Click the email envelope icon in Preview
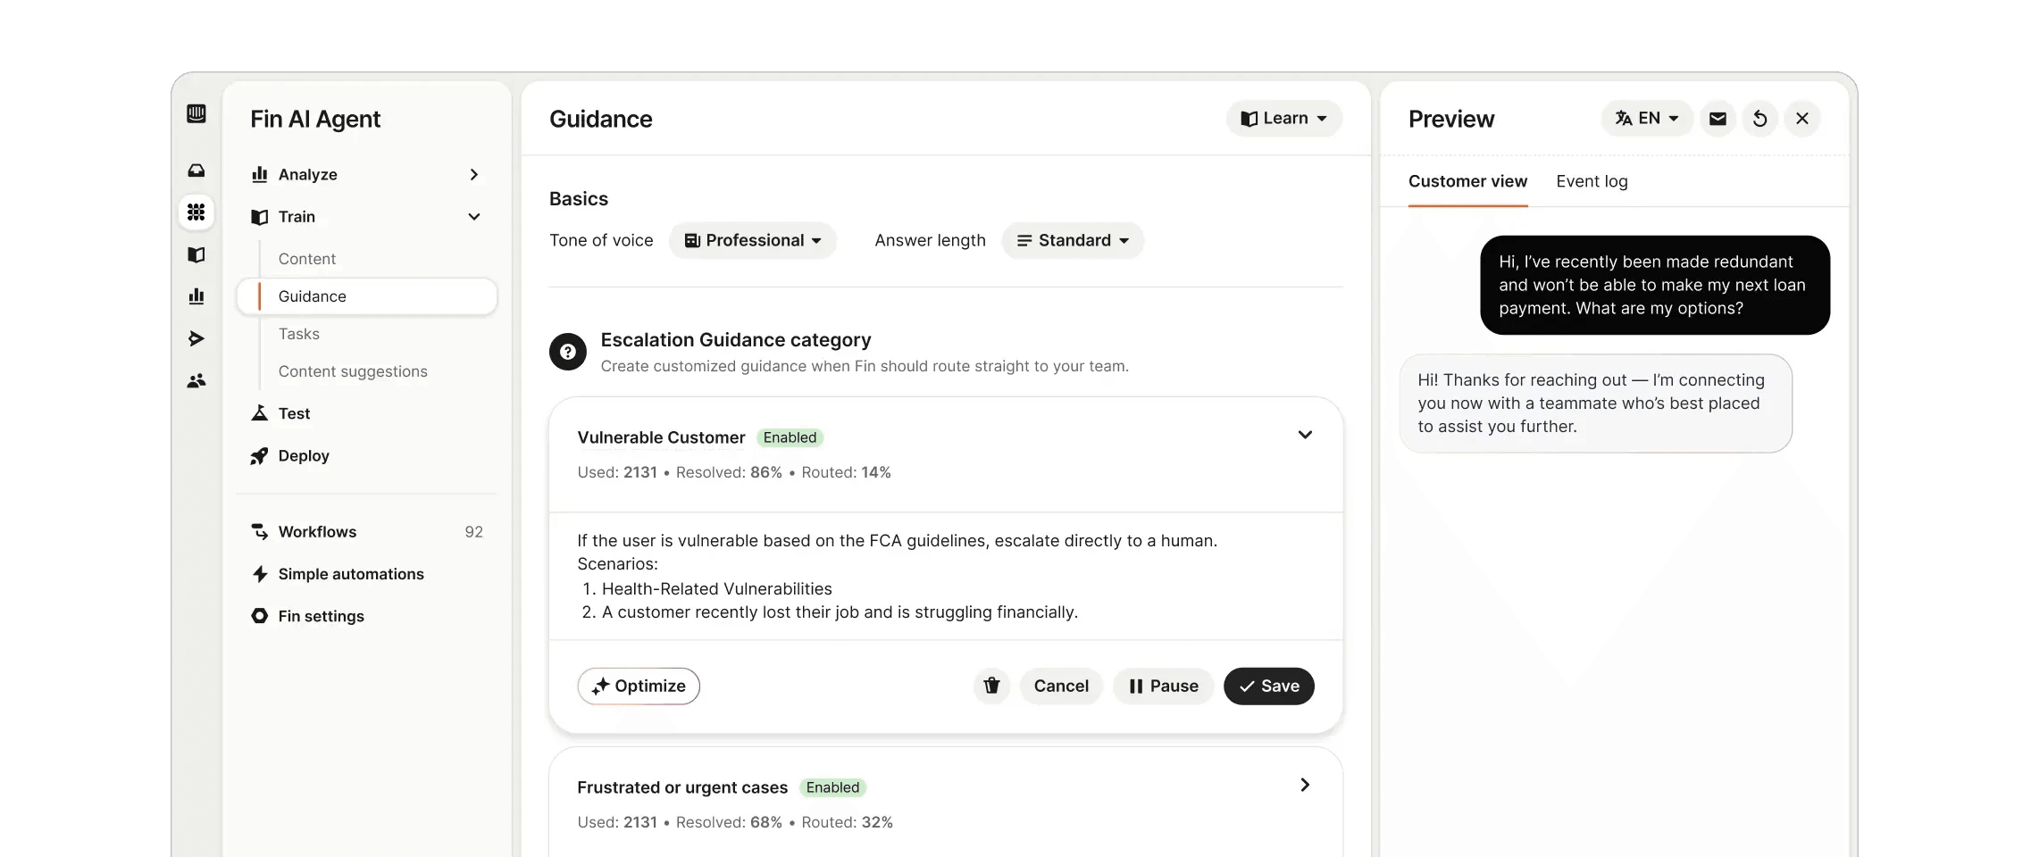This screenshot has width=2031, height=857. pos(1718,119)
